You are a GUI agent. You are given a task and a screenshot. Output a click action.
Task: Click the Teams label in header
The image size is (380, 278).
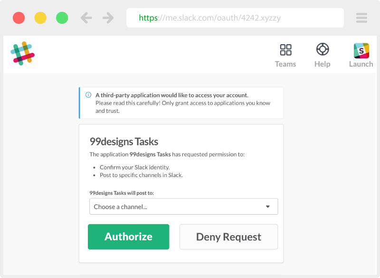(x=285, y=64)
